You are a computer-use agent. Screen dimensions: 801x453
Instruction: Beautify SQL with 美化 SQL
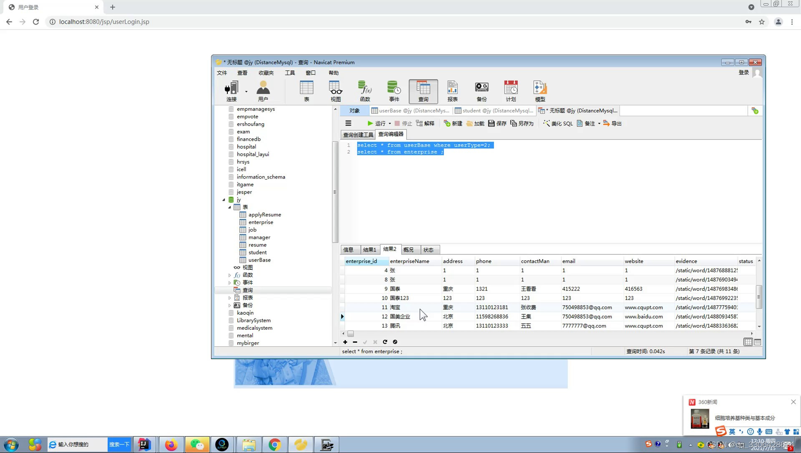pos(558,123)
